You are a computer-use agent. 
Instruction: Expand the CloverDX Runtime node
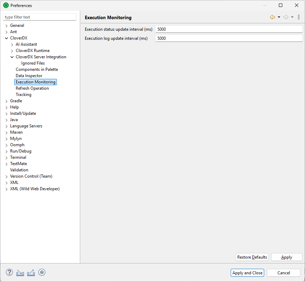(12, 51)
